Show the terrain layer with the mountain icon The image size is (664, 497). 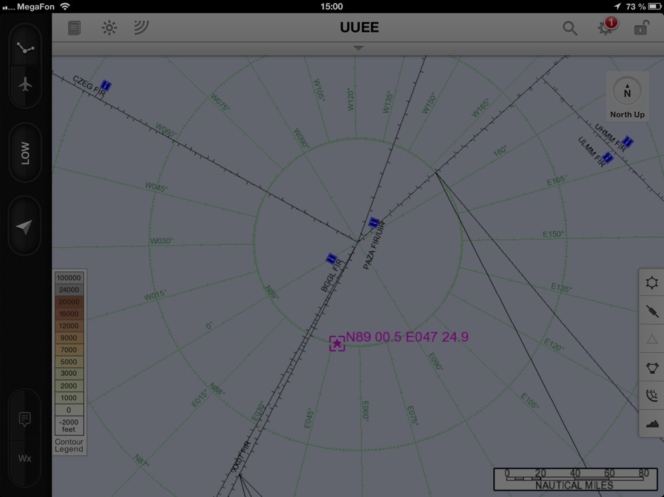click(x=652, y=423)
